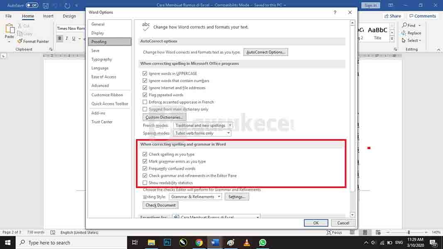The height and width of the screenshot is (249, 443).
Task: Click the Format Painter tool
Action: [33, 41]
